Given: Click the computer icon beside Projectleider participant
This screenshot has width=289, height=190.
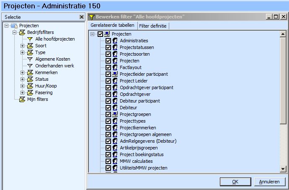Looking at the screenshot, I should click(x=115, y=74).
